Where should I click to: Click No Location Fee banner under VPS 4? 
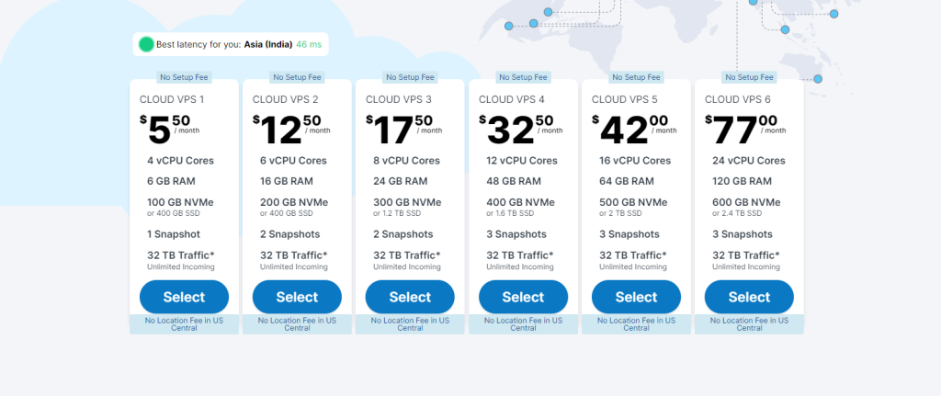(523, 324)
